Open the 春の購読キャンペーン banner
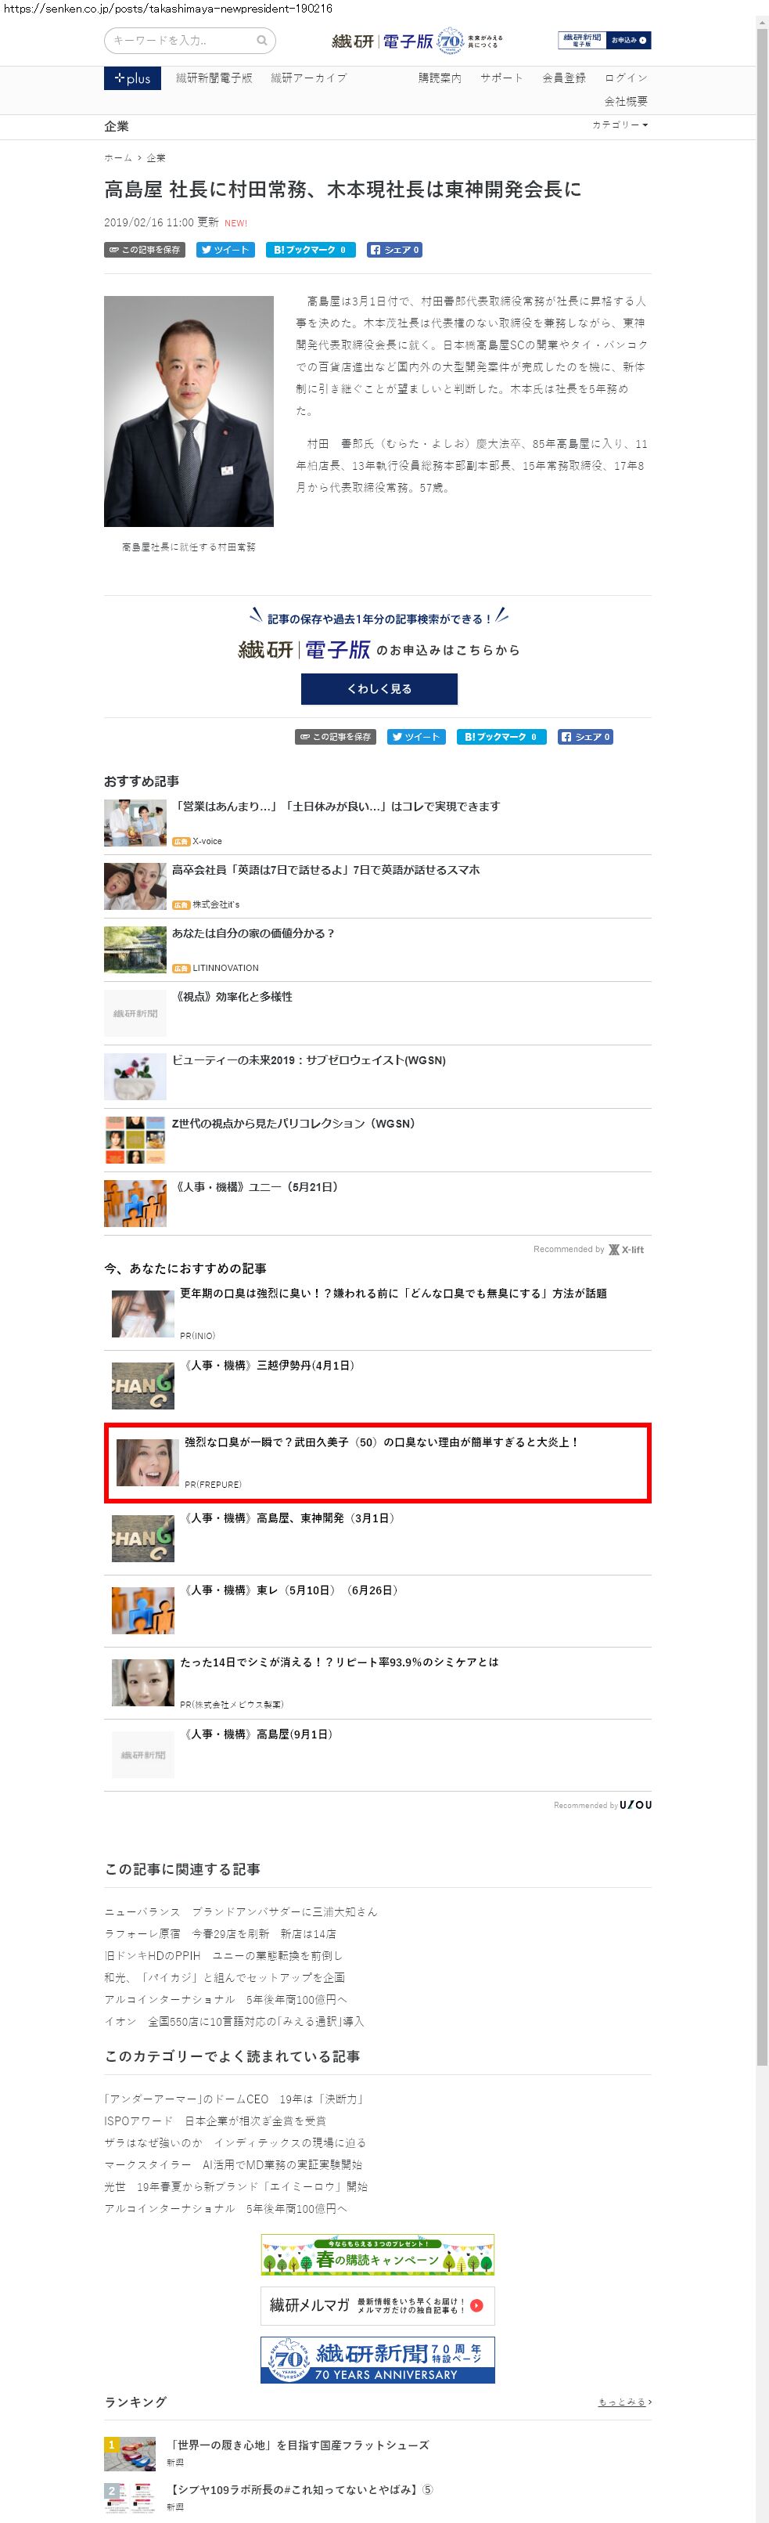The image size is (769, 2523). pyautogui.click(x=378, y=2256)
